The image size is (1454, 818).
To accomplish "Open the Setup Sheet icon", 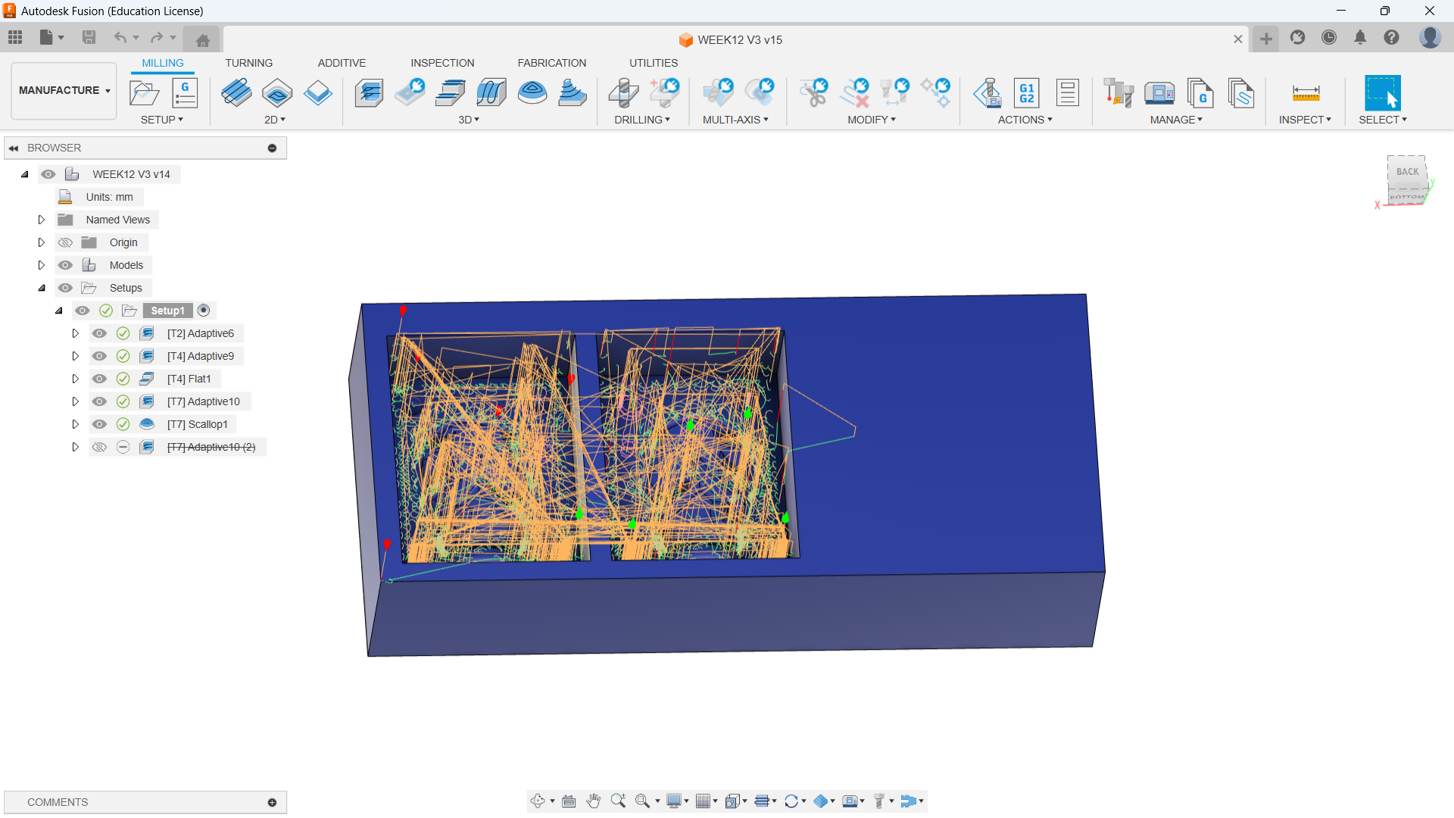I will point(1068,93).
